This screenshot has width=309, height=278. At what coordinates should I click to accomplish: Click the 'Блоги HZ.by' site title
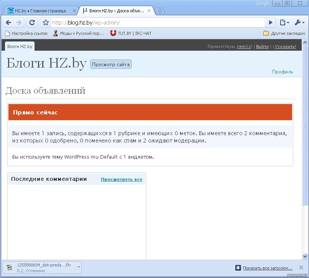tap(46, 63)
